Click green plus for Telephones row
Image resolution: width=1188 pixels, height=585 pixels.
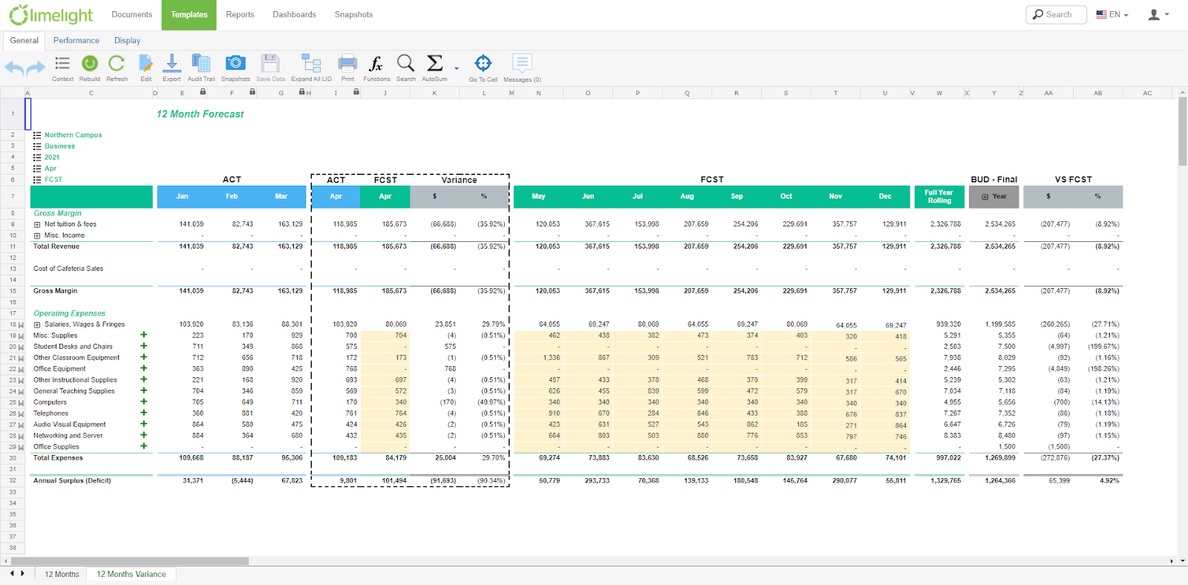point(144,413)
